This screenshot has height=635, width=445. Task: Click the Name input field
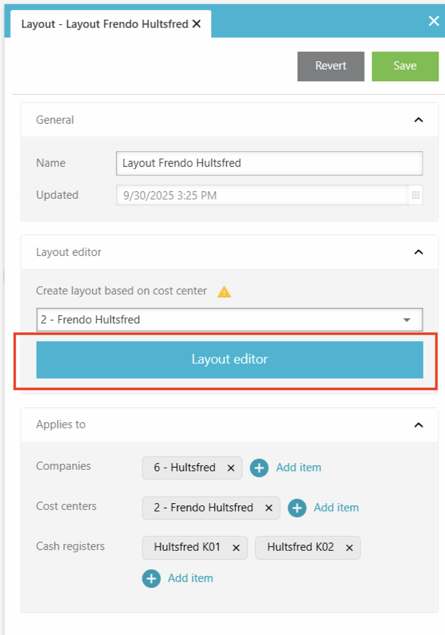pyautogui.click(x=269, y=164)
